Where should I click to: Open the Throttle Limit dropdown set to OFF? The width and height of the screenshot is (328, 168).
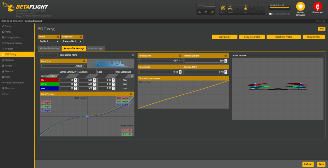click(x=160, y=60)
